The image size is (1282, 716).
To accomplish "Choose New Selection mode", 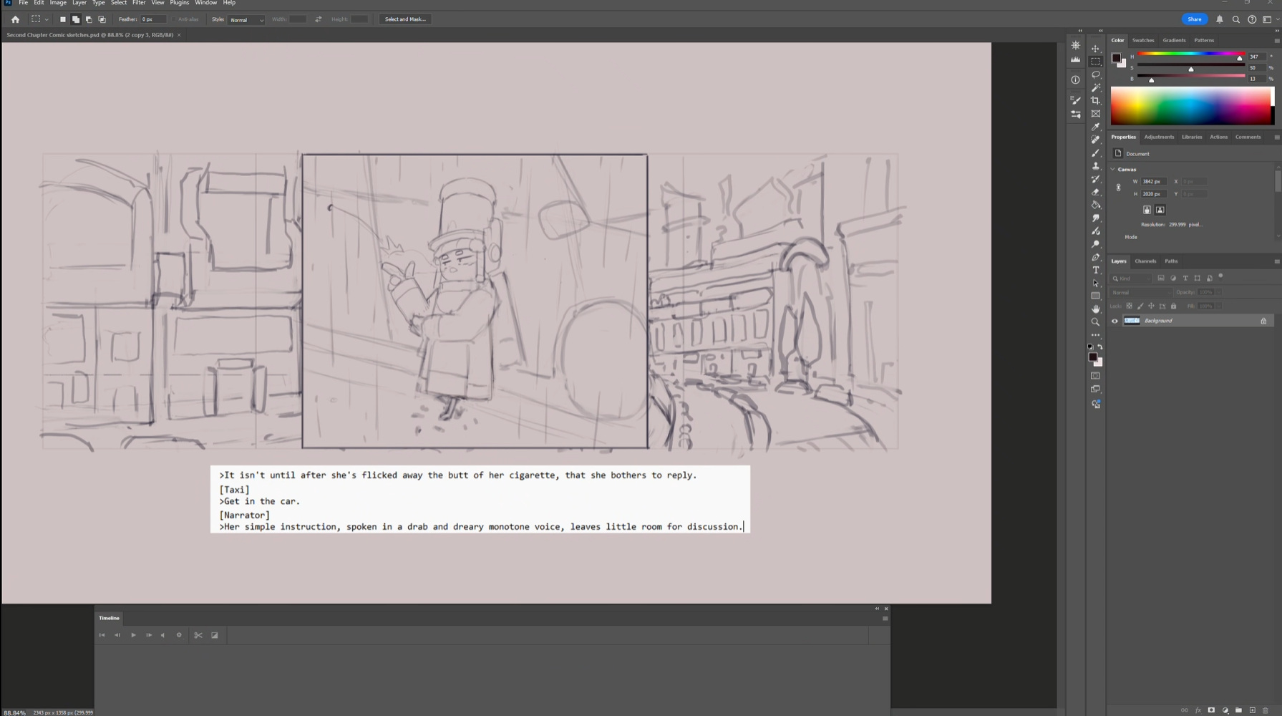I will (63, 19).
